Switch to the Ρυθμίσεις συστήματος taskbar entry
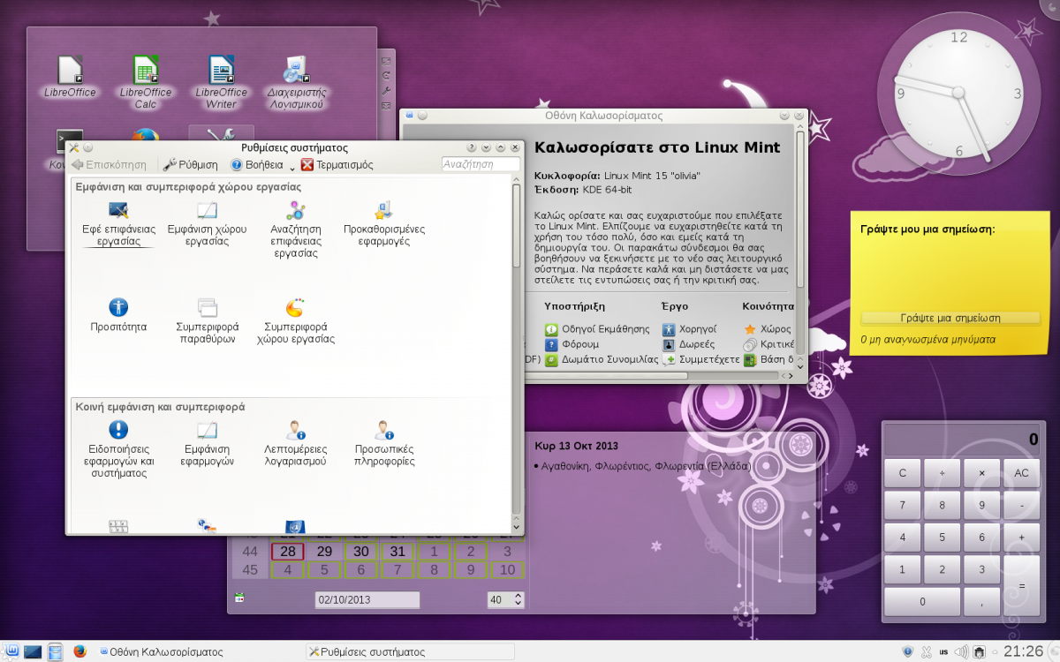This screenshot has height=662, width=1060. click(x=410, y=651)
